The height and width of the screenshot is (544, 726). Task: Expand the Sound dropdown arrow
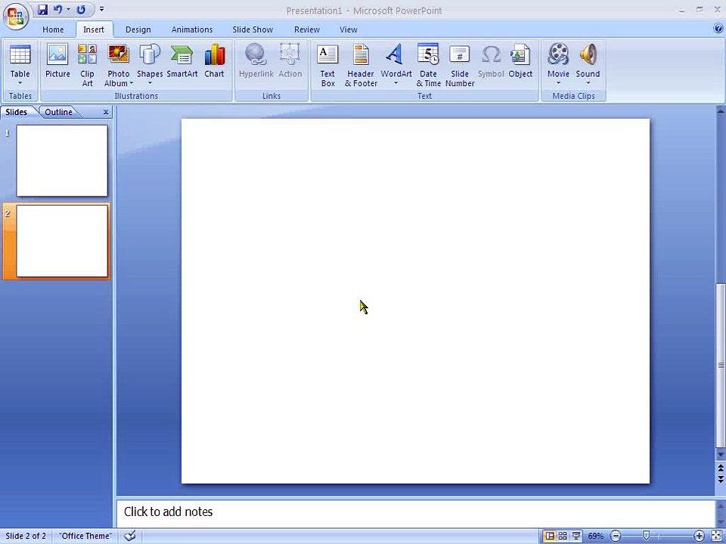[588, 84]
